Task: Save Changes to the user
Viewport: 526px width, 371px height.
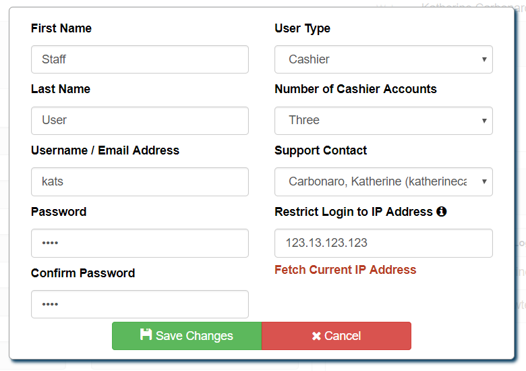Action: click(187, 336)
